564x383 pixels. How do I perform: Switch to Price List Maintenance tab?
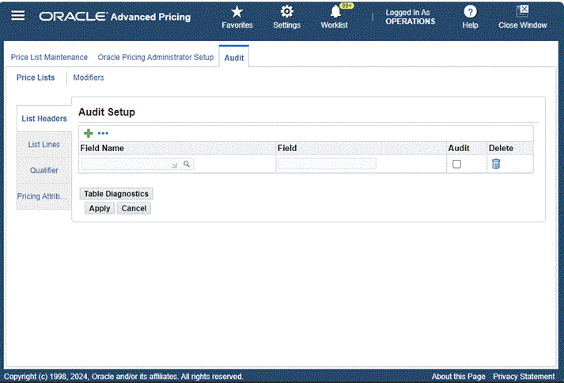point(49,57)
